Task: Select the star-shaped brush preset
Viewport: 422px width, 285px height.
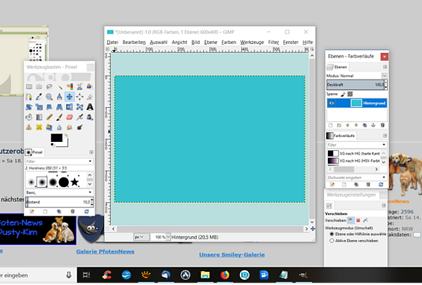Action: pyautogui.click(x=75, y=181)
